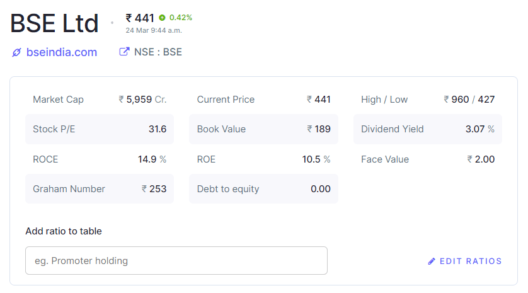This screenshot has height=293, width=528.
Task: Click the ROCE label
Action: pos(45,159)
